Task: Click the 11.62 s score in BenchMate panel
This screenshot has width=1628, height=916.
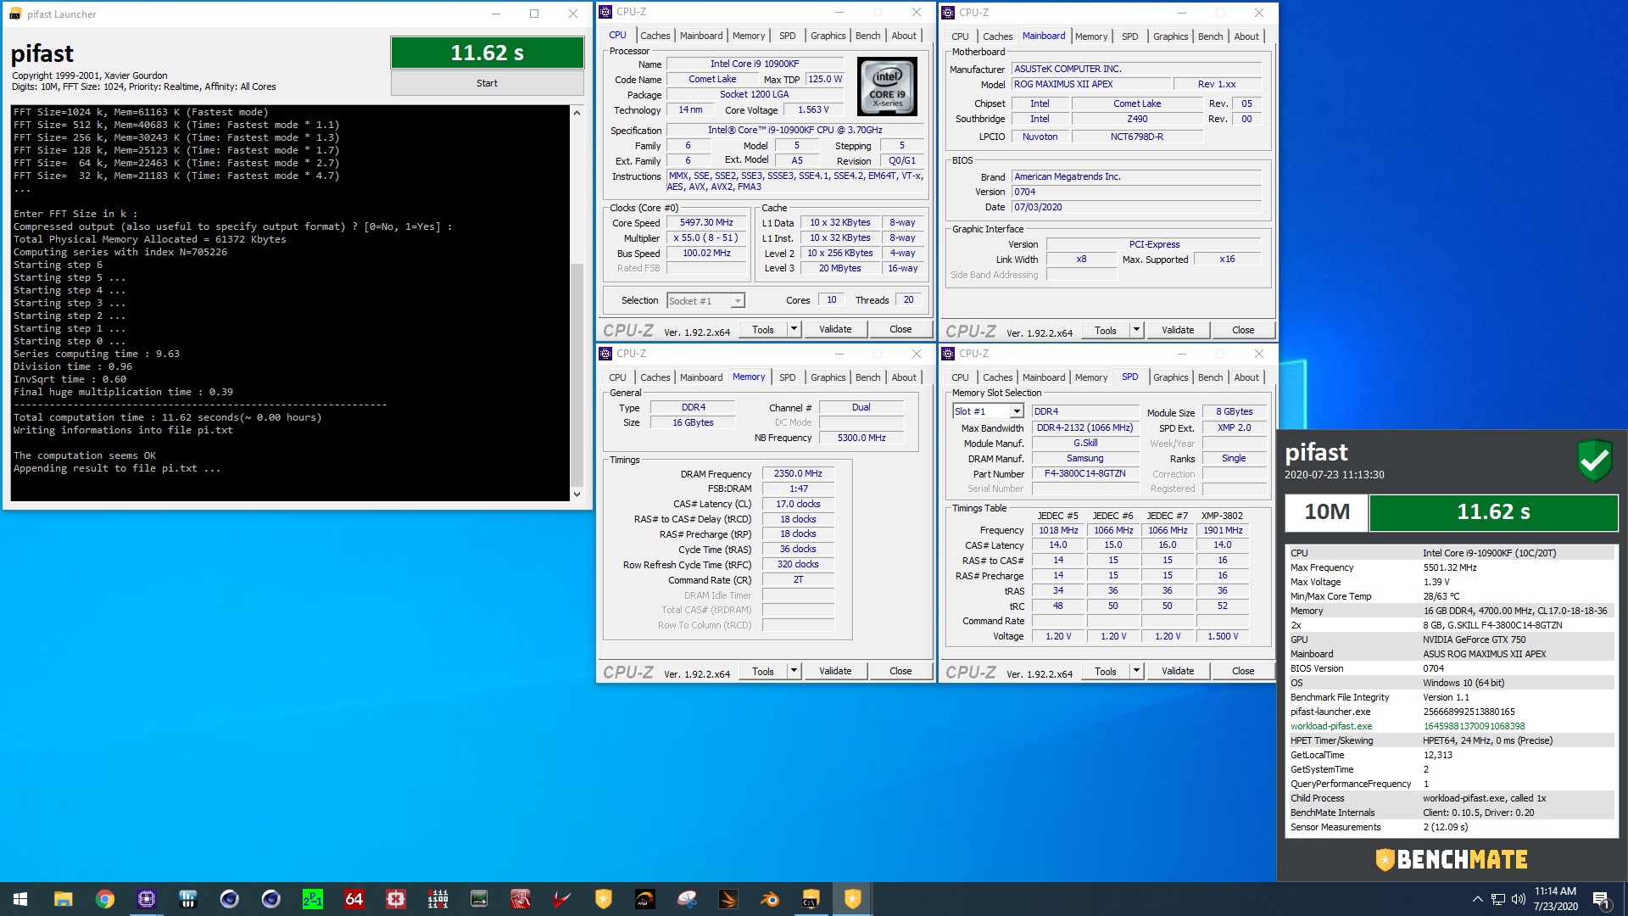Action: click(x=1493, y=512)
